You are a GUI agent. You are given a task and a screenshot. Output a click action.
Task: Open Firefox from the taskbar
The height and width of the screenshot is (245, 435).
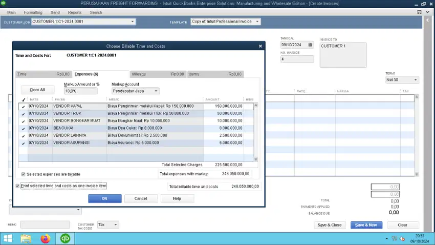tap(46, 239)
